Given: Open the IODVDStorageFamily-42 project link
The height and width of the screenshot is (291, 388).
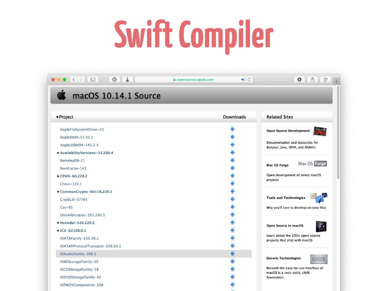Looking at the screenshot, I should (x=80, y=277).
